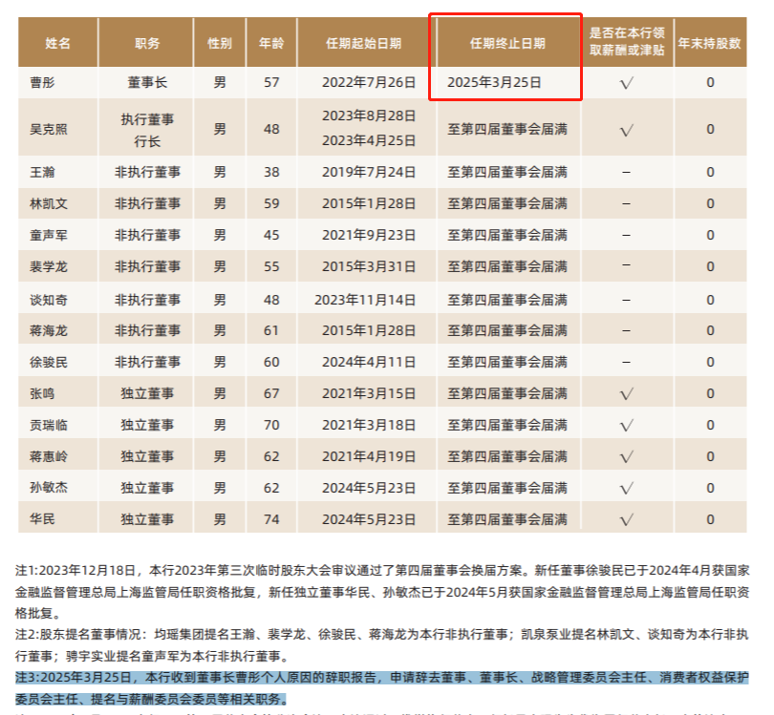Click the 是否在本行领取薪酬或津贴 header
The height and width of the screenshot is (715, 774).
[x=627, y=44]
